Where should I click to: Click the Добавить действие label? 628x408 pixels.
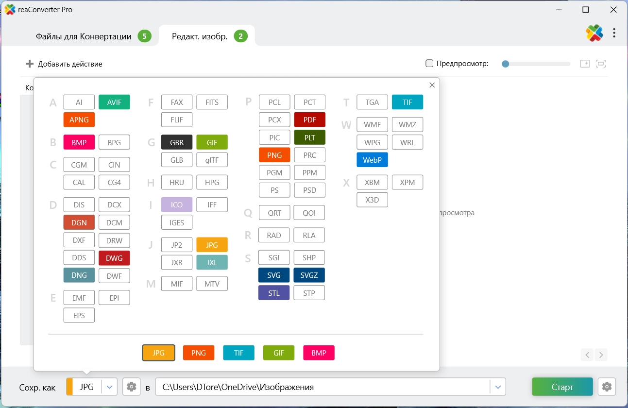point(70,64)
